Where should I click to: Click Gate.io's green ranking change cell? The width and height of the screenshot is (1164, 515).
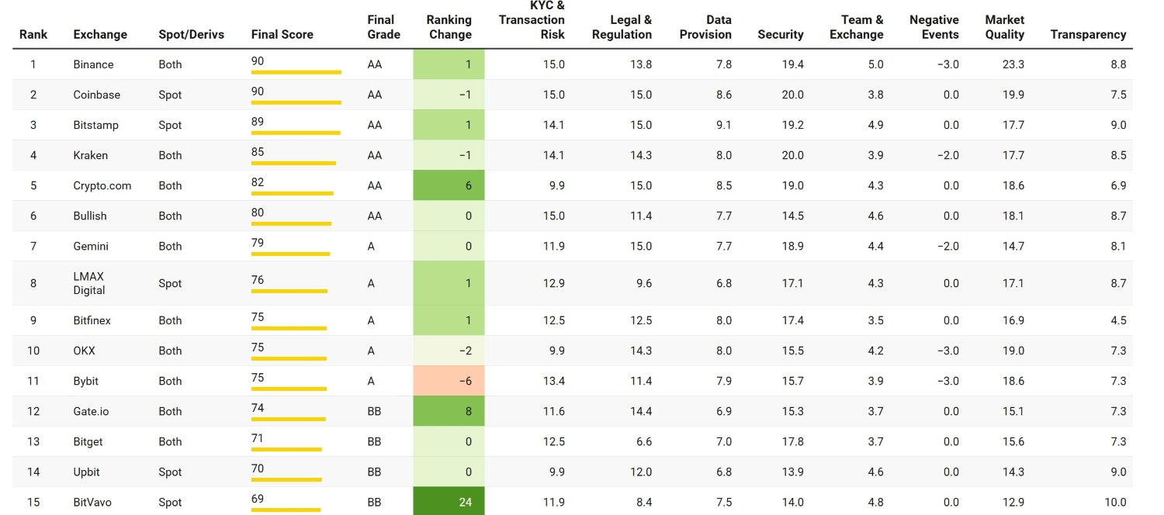point(449,411)
